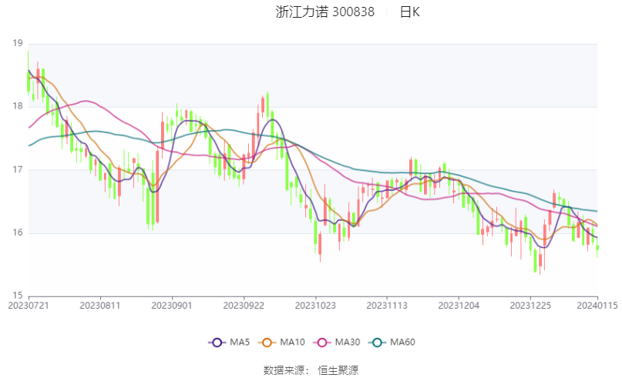Select the 20230721 date axis label
The height and width of the screenshot is (378, 622).
pos(29,306)
